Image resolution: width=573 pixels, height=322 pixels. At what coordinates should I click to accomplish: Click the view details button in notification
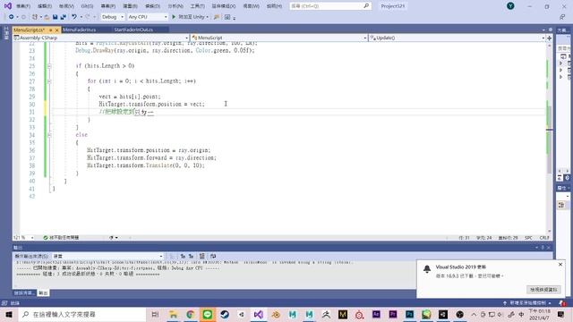pyautogui.click(x=543, y=290)
